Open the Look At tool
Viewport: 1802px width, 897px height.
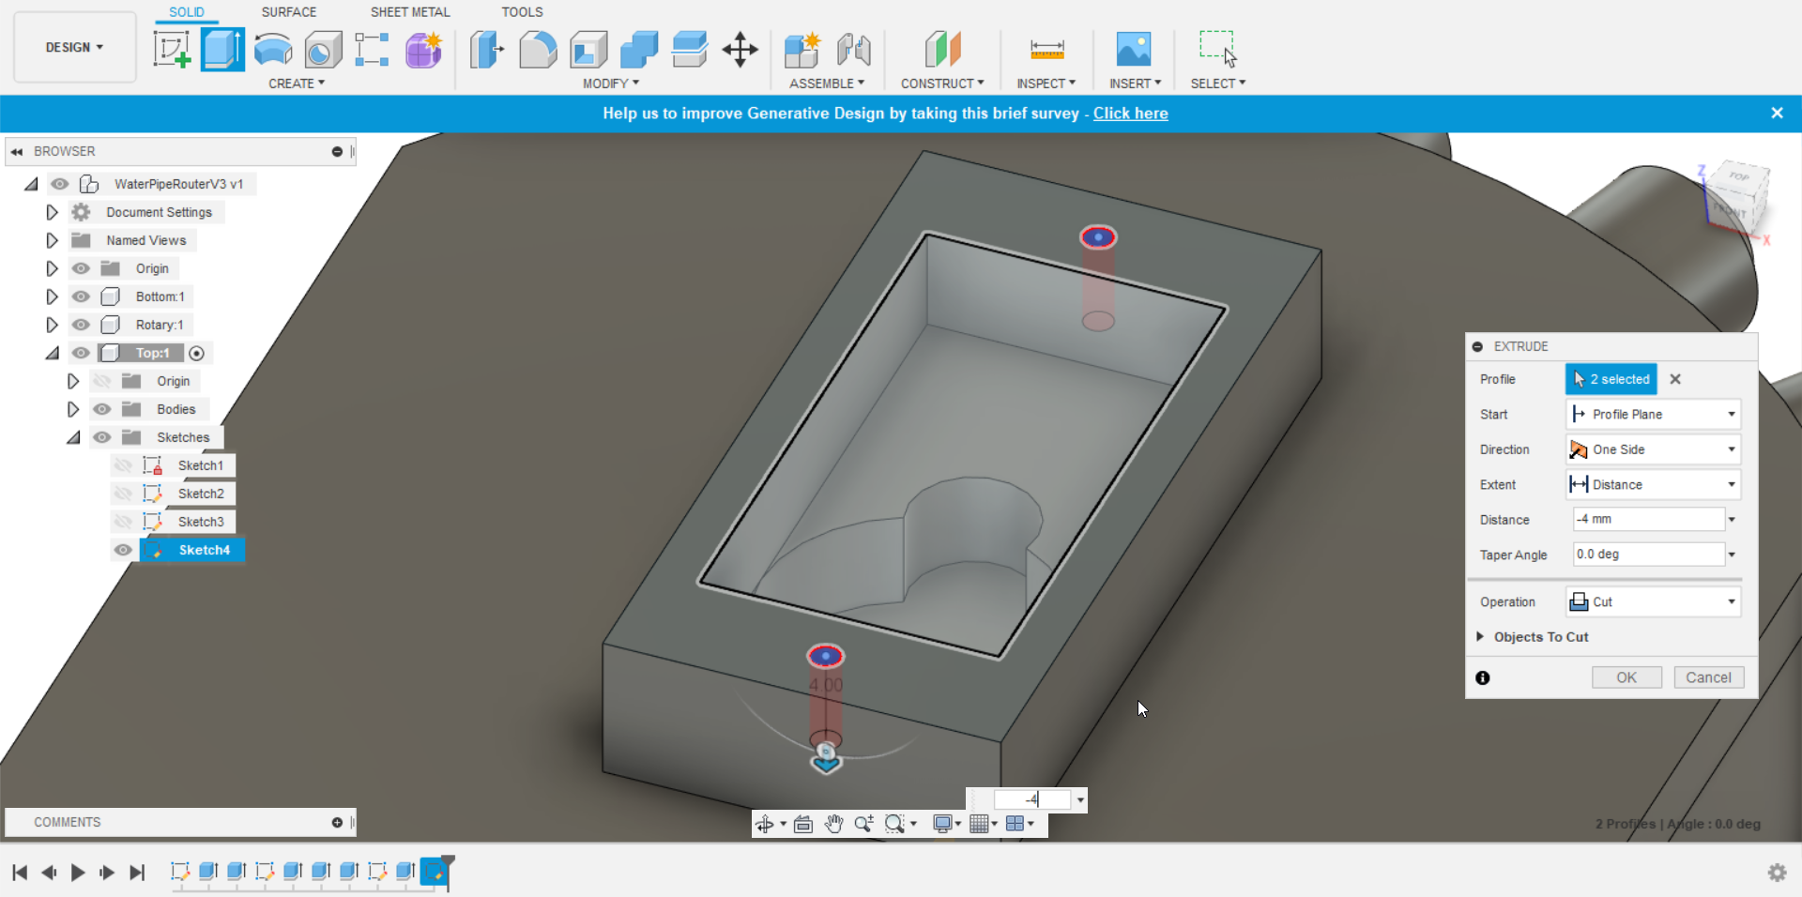[x=803, y=824]
